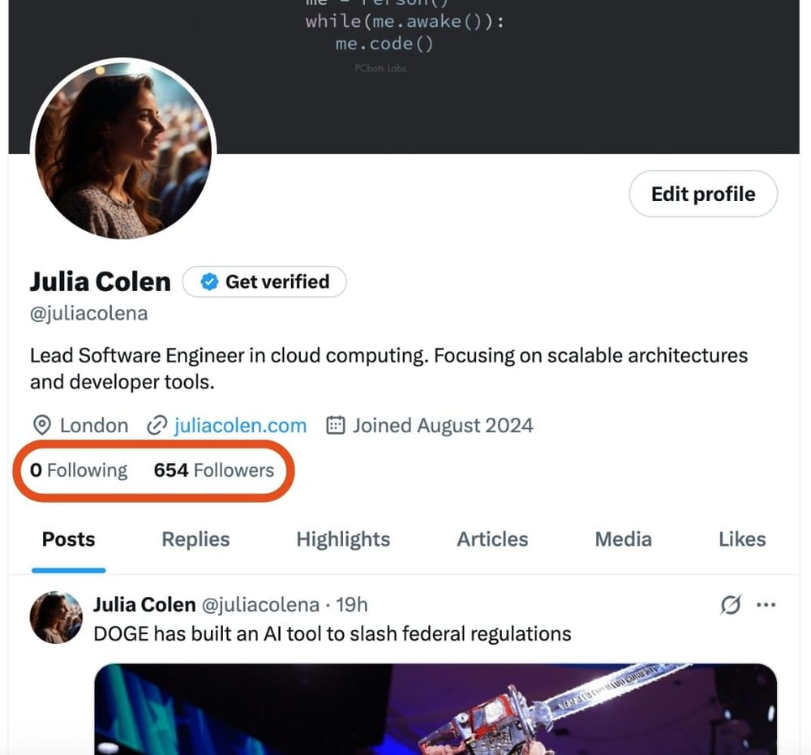This screenshot has width=811, height=755.
Task: Open the Media tab
Action: point(623,539)
